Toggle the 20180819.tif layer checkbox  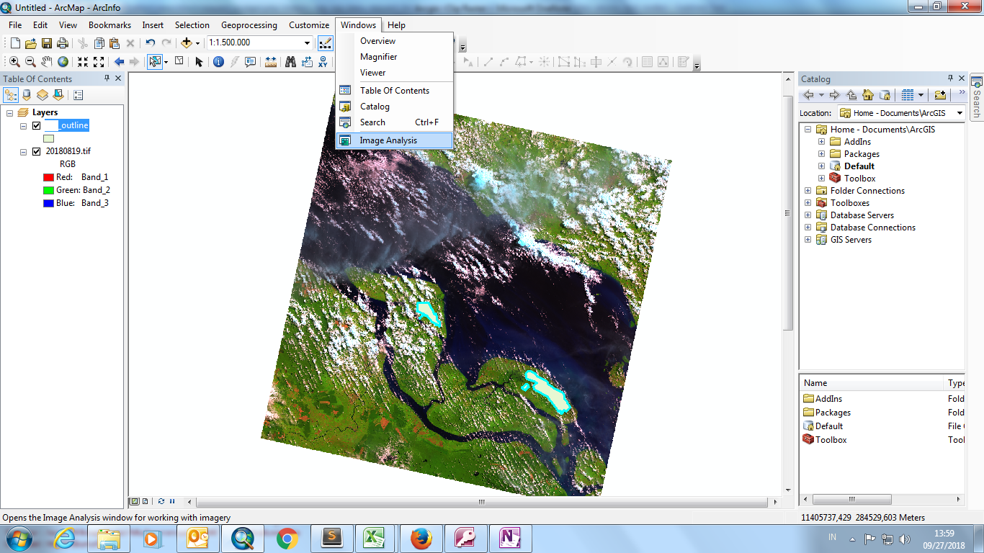click(36, 152)
